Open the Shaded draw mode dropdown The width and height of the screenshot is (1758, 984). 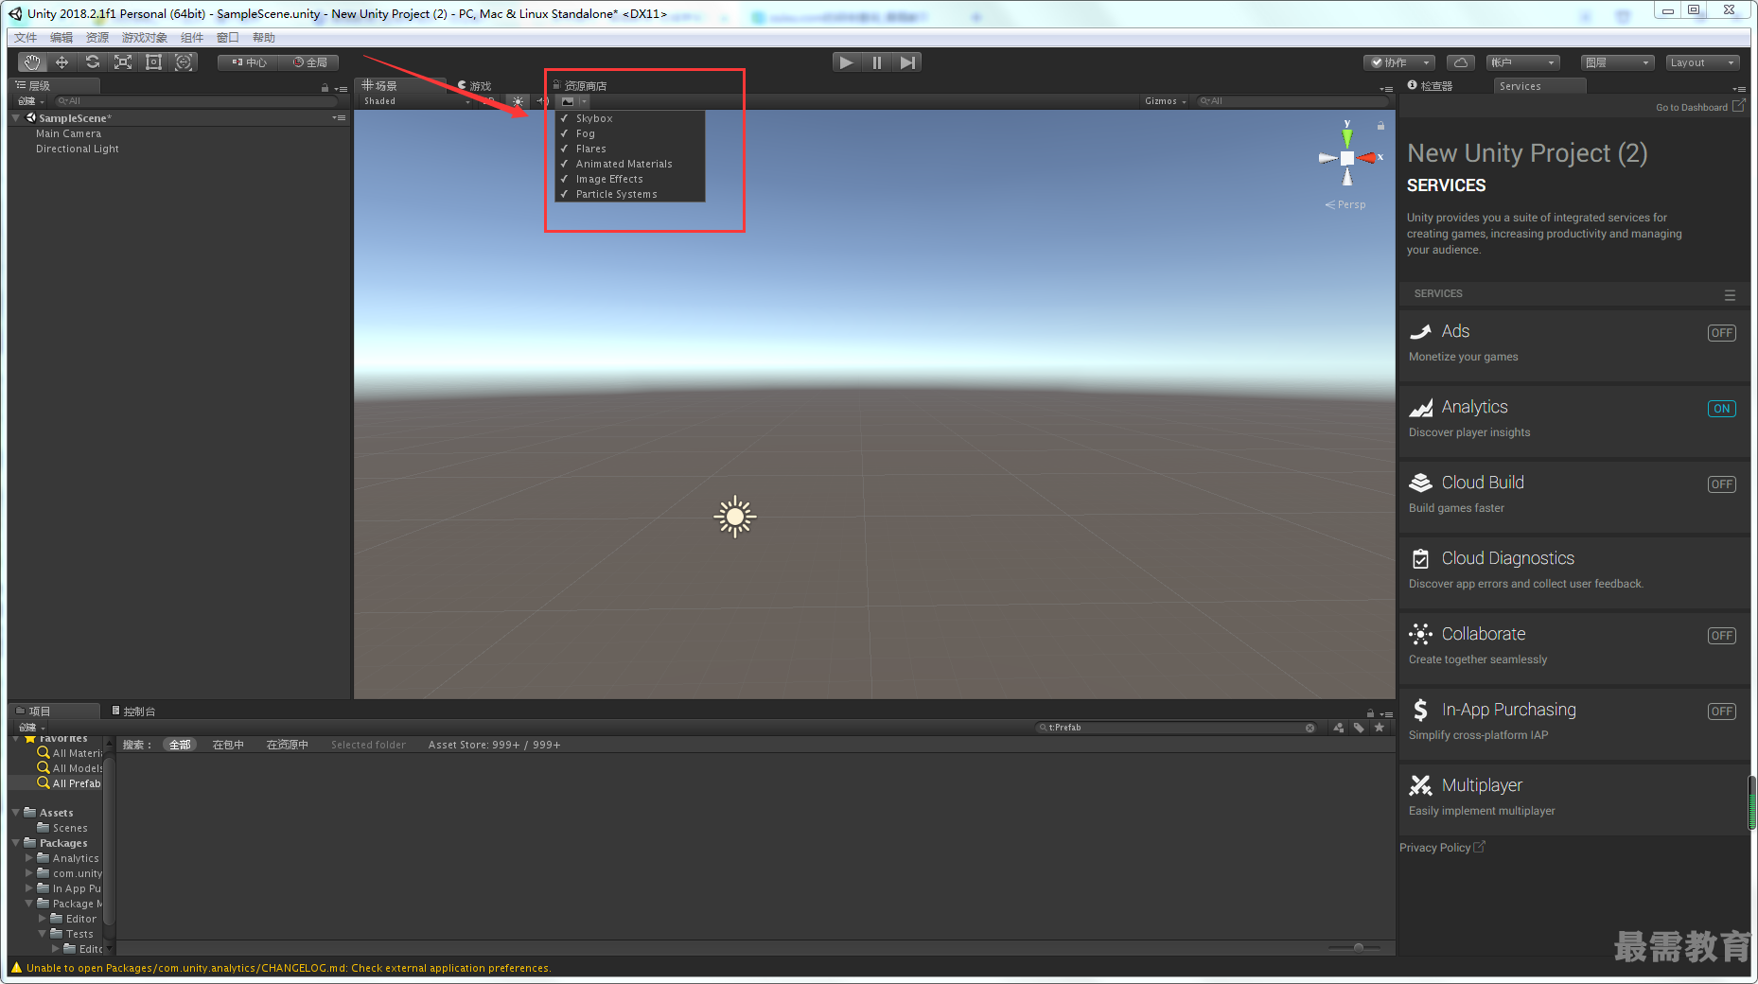(416, 101)
